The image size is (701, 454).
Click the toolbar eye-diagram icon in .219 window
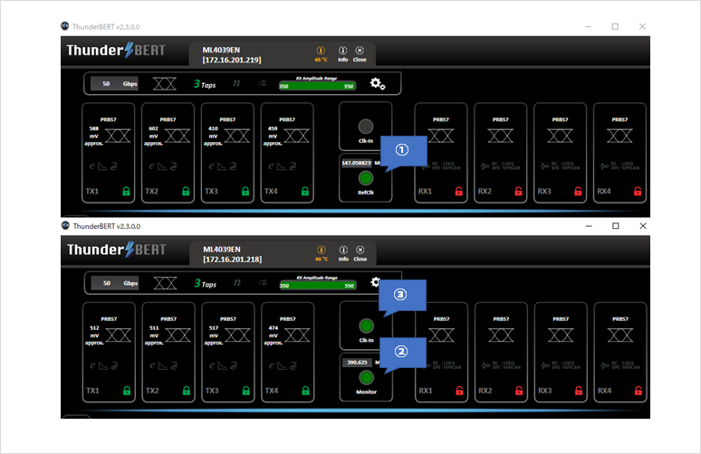[165, 83]
